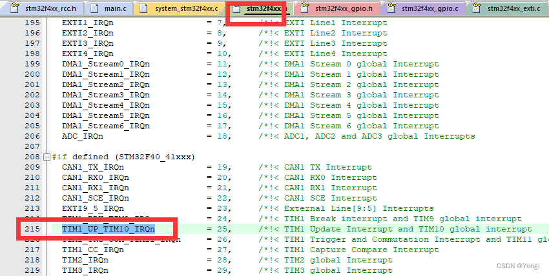549x276 pixels.
Task: Switch to the stm32f4xx_gpio.c tab
Action: click(x=423, y=8)
